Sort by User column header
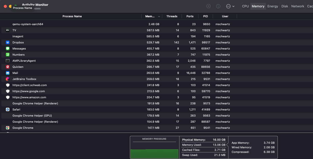The image size is (313, 159). pyautogui.click(x=225, y=16)
